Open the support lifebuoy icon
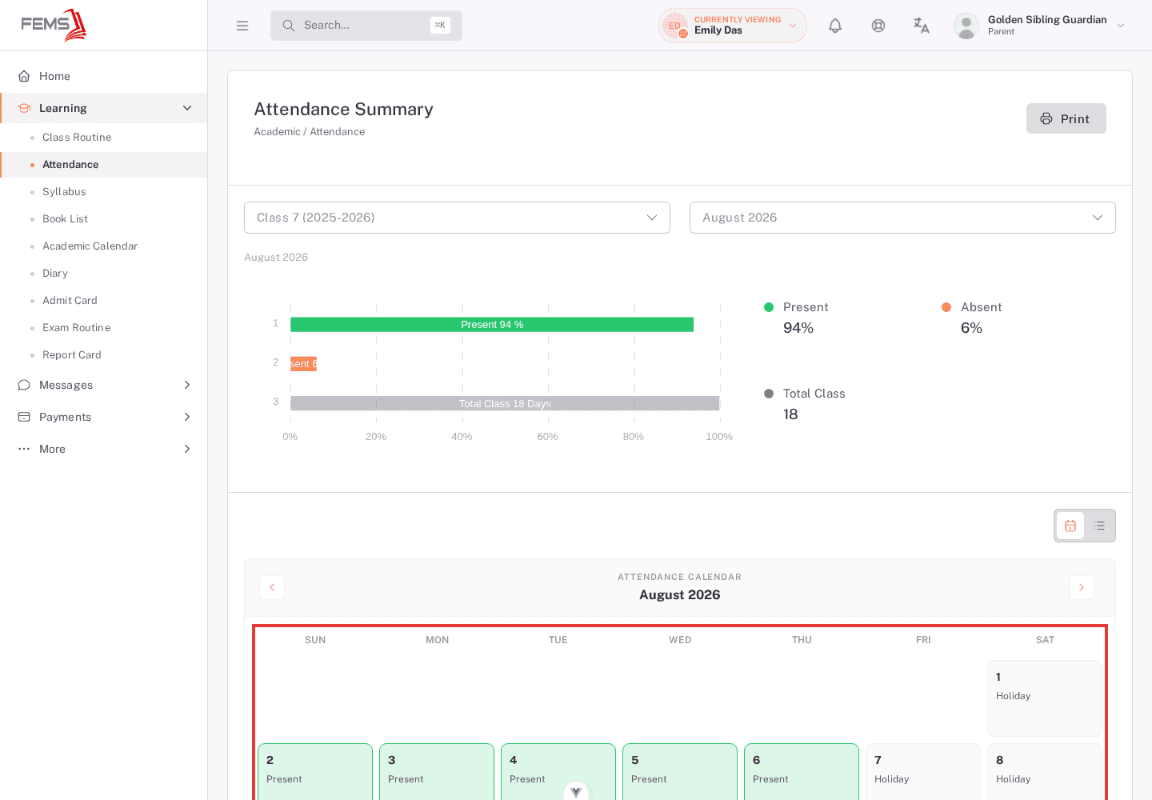The image size is (1152, 800). point(878,26)
